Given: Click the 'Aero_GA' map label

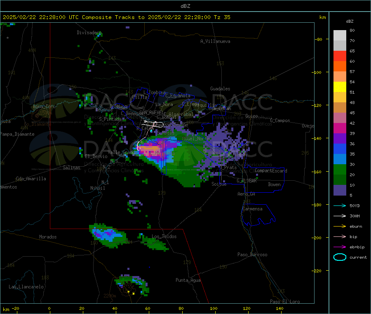Looking at the screenshot, I should pyautogui.click(x=247, y=194).
